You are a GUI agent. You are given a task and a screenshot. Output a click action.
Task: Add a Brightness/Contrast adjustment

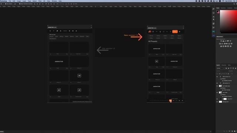click(x=221, y=41)
